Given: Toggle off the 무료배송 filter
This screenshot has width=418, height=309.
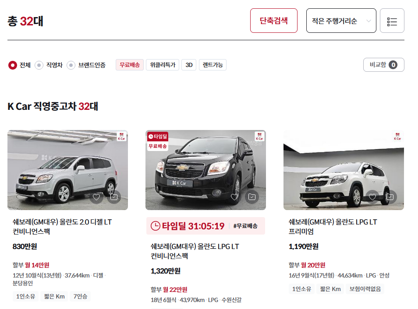Looking at the screenshot, I should click(x=129, y=65).
